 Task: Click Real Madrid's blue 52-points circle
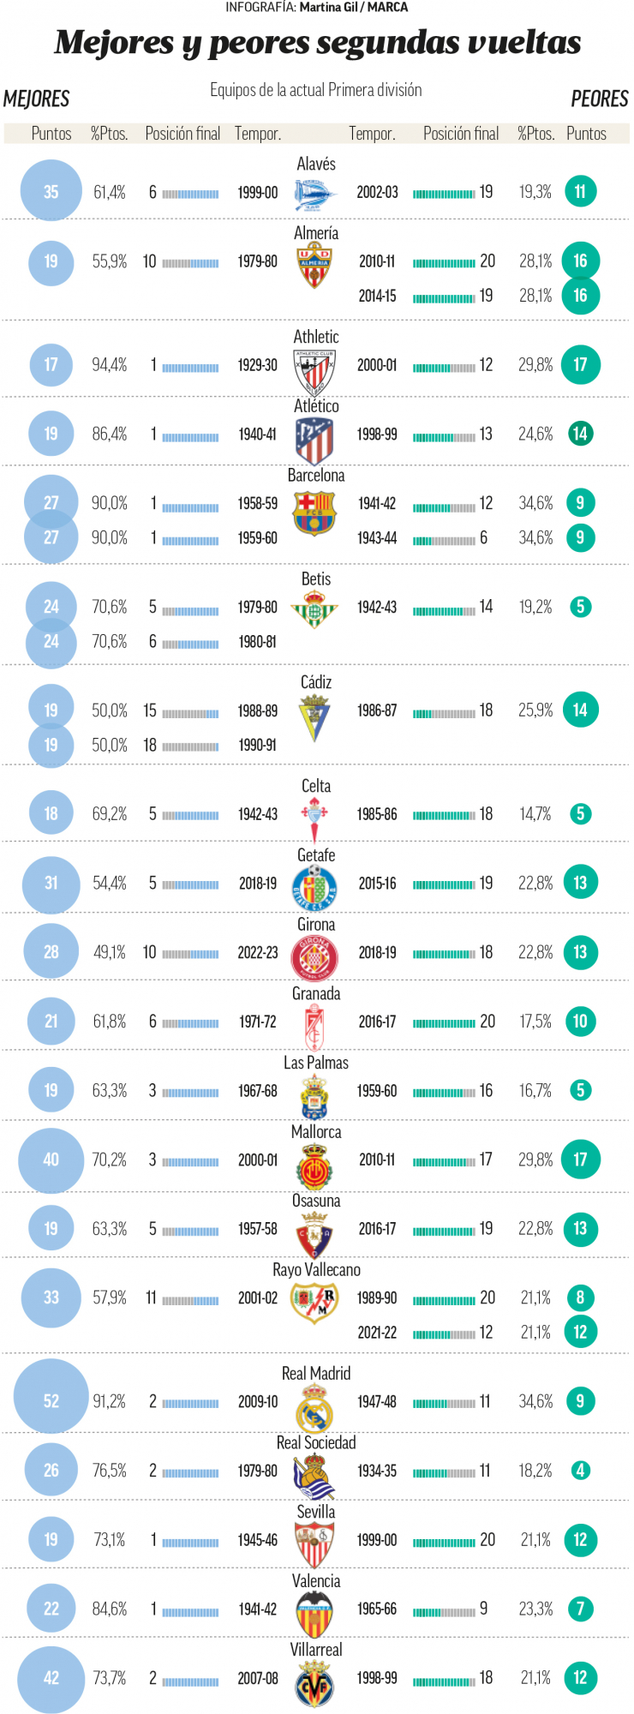tap(51, 1401)
